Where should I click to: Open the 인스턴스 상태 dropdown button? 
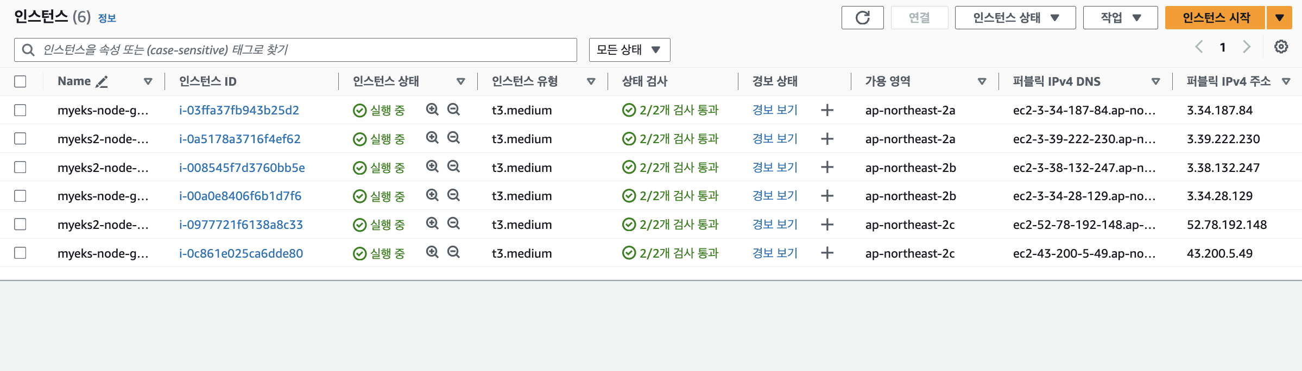click(x=1015, y=17)
